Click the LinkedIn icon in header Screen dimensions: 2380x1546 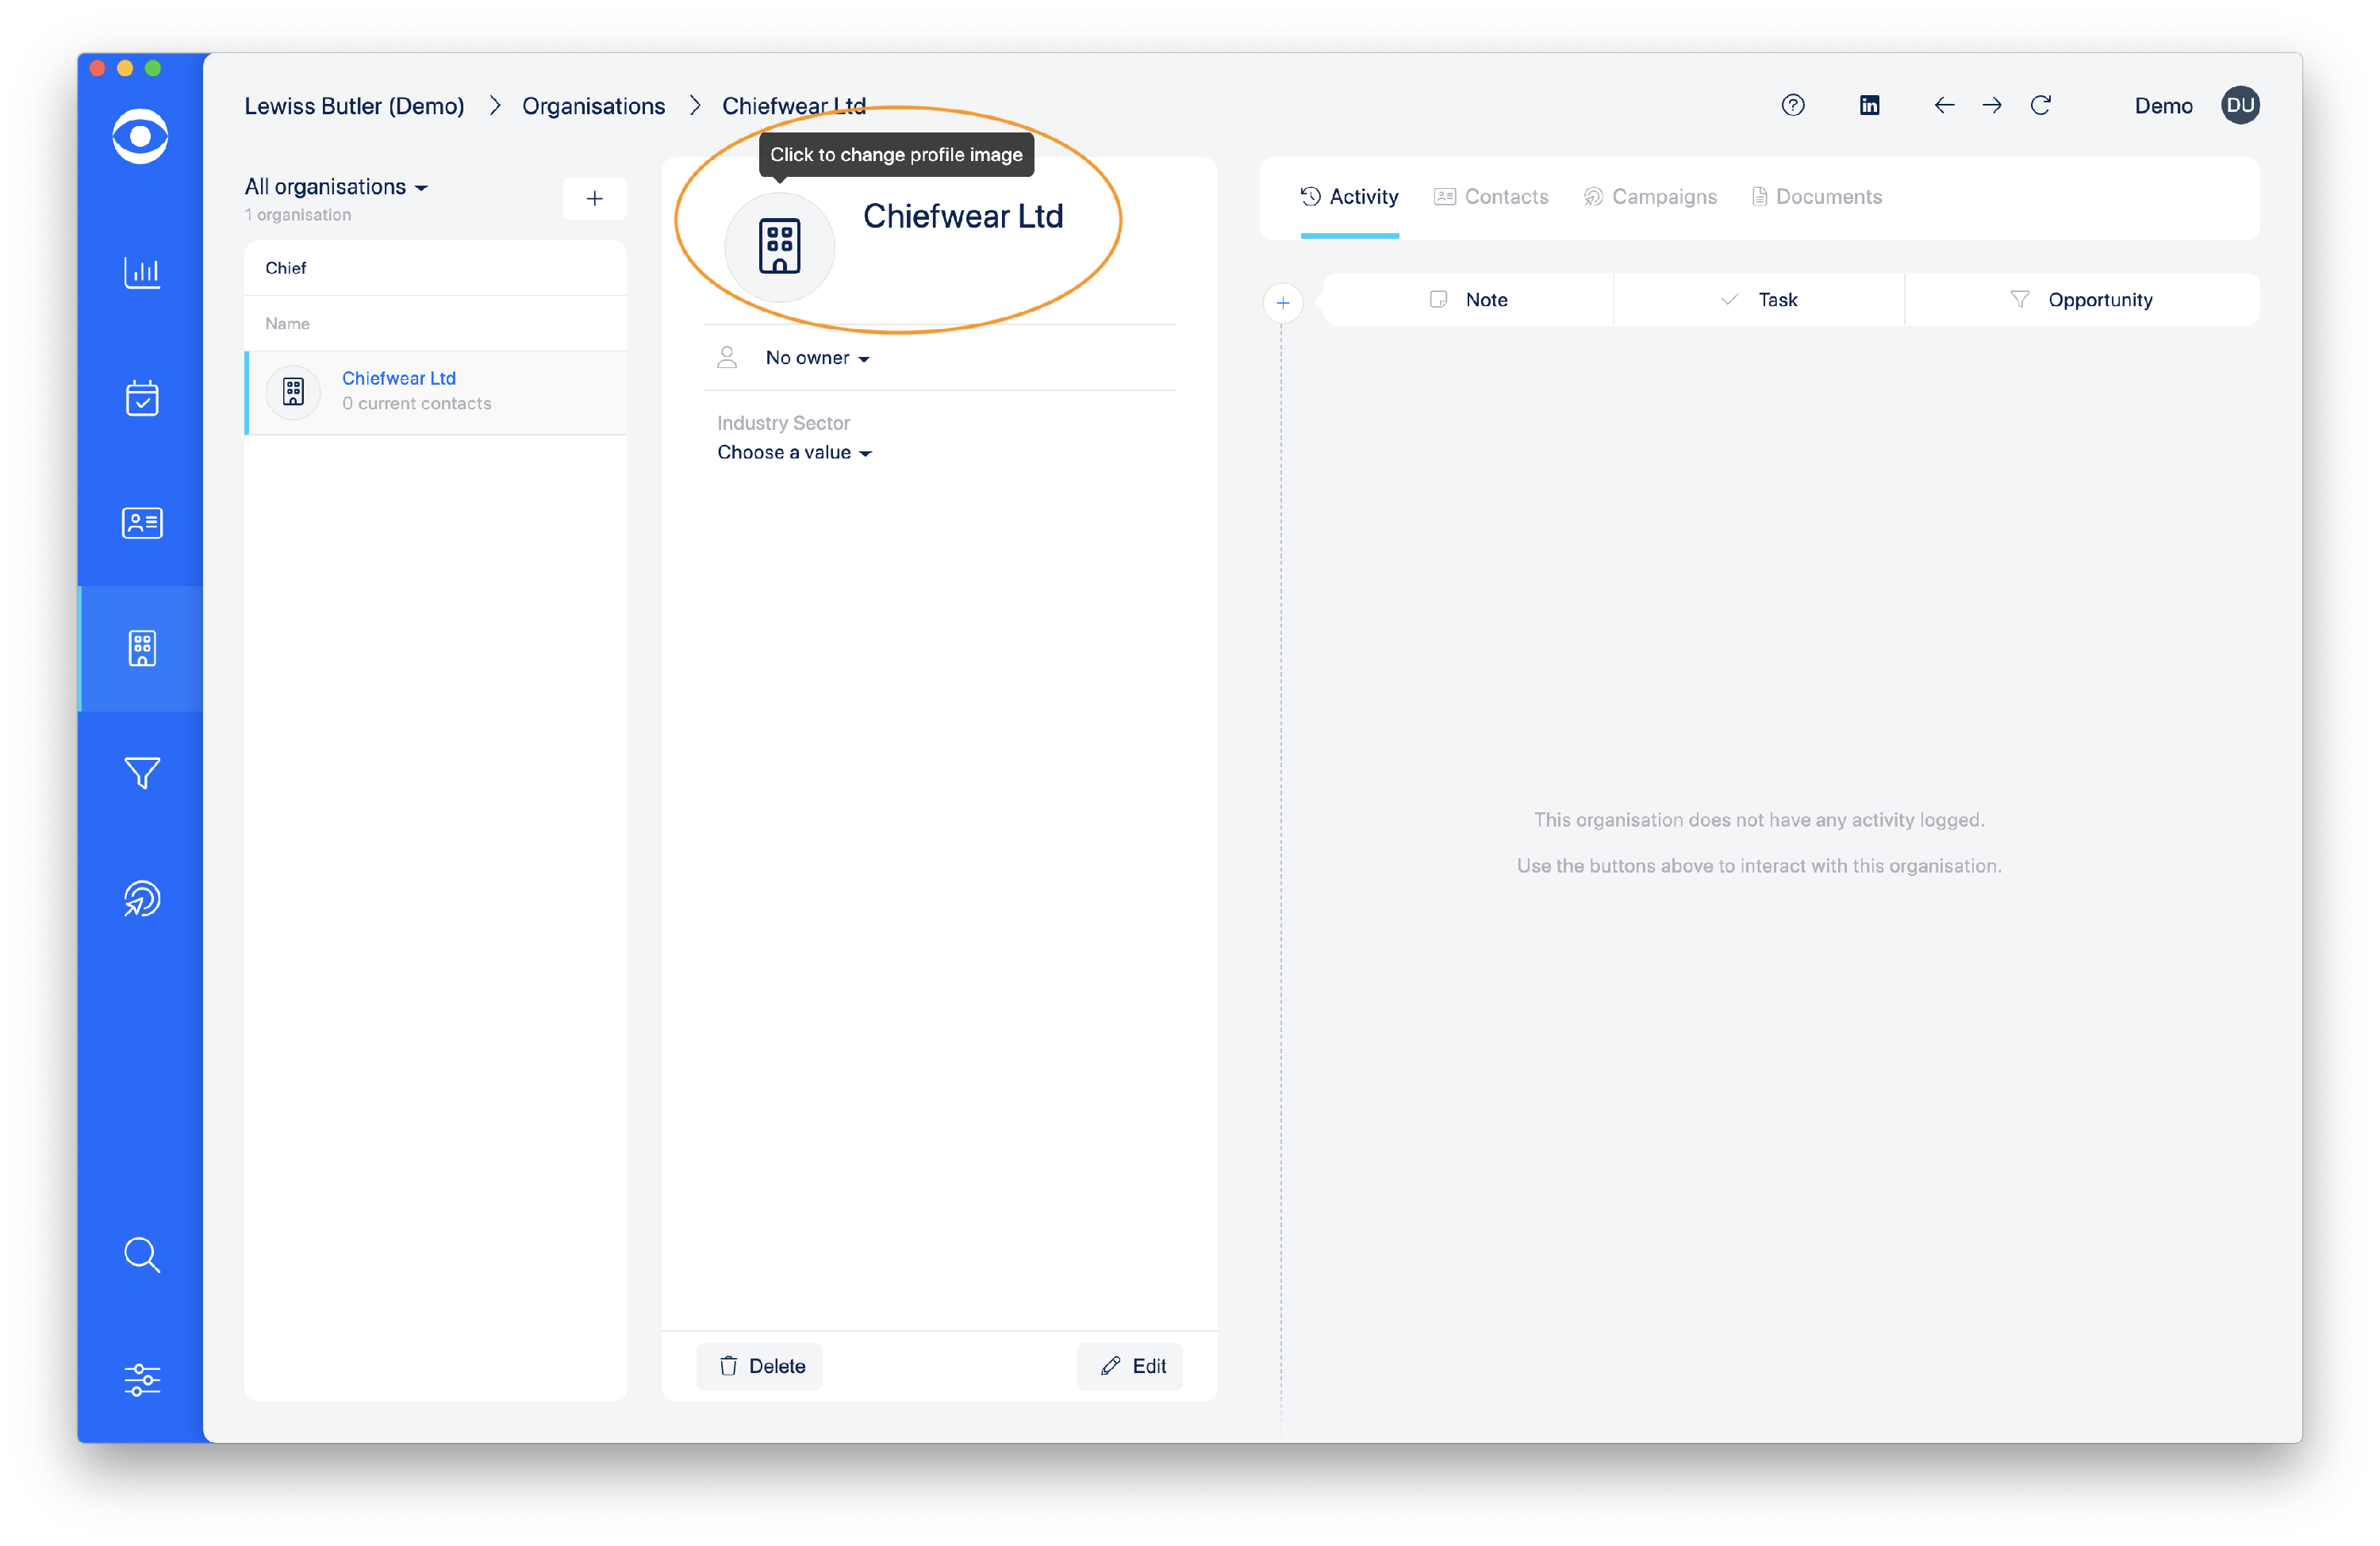point(1869,105)
